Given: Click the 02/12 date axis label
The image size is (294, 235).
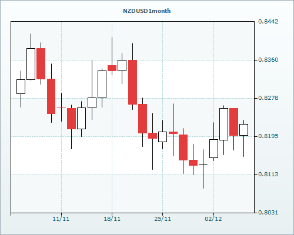Looking at the screenshot, I should pos(213,219).
